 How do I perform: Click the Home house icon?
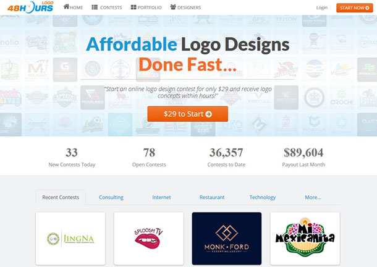(66, 7)
